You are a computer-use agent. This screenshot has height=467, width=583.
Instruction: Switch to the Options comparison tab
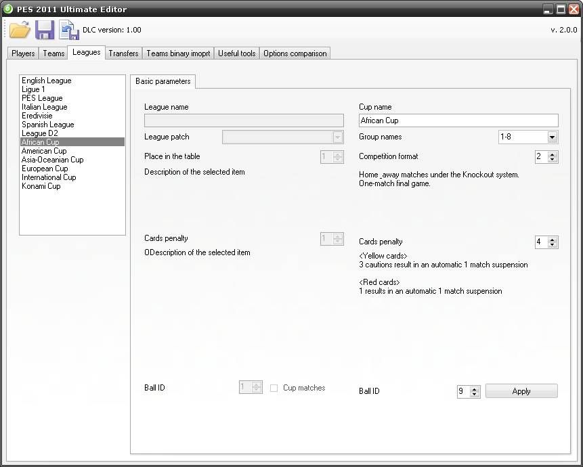tap(295, 53)
